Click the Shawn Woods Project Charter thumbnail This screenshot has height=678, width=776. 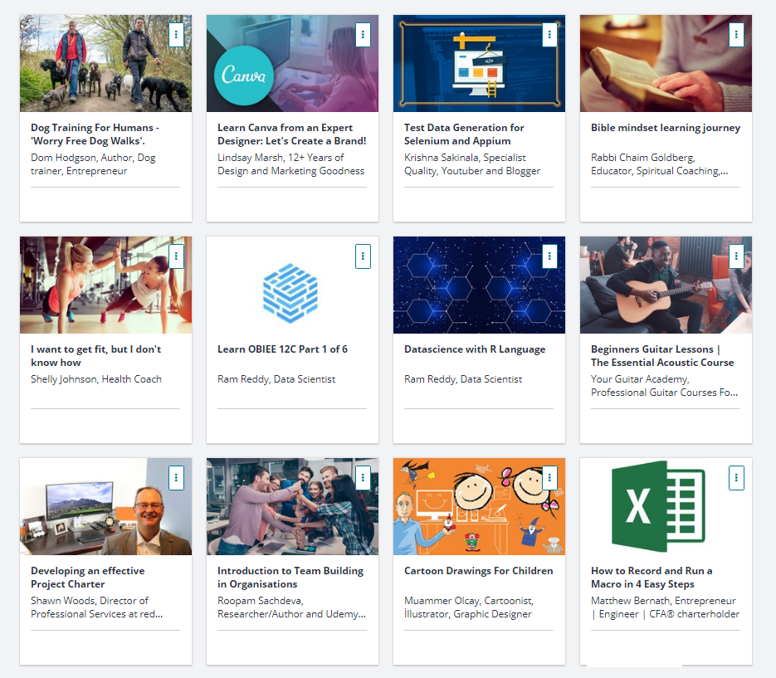click(105, 507)
